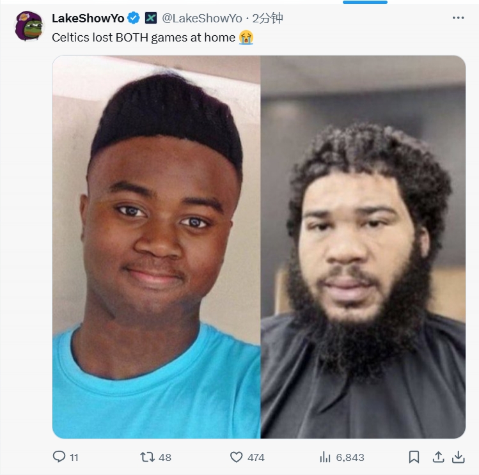Open the right photo of bearded man
Screen dimensions: 479x475
(x=363, y=247)
